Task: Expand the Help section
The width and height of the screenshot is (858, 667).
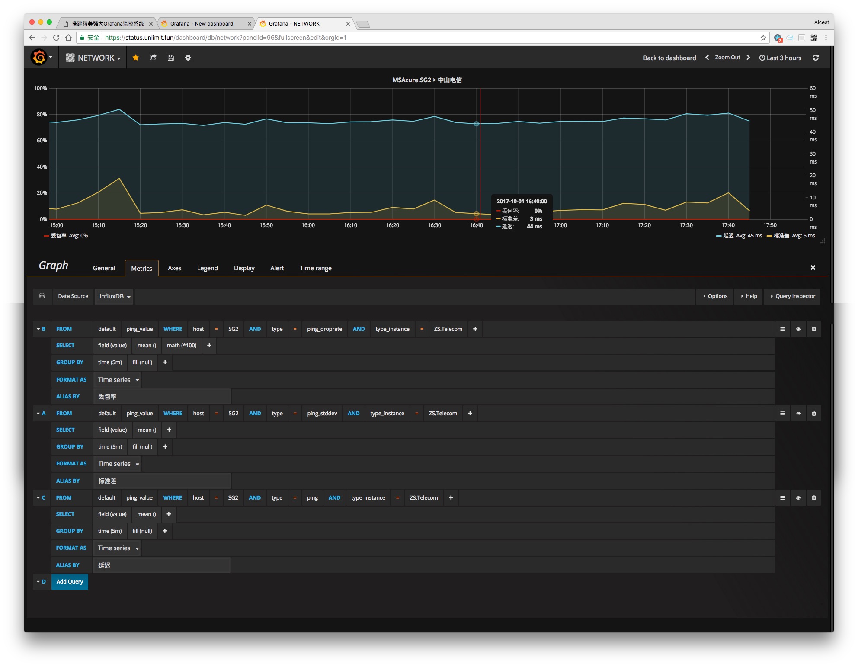Action: pyautogui.click(x=749, y=296)
